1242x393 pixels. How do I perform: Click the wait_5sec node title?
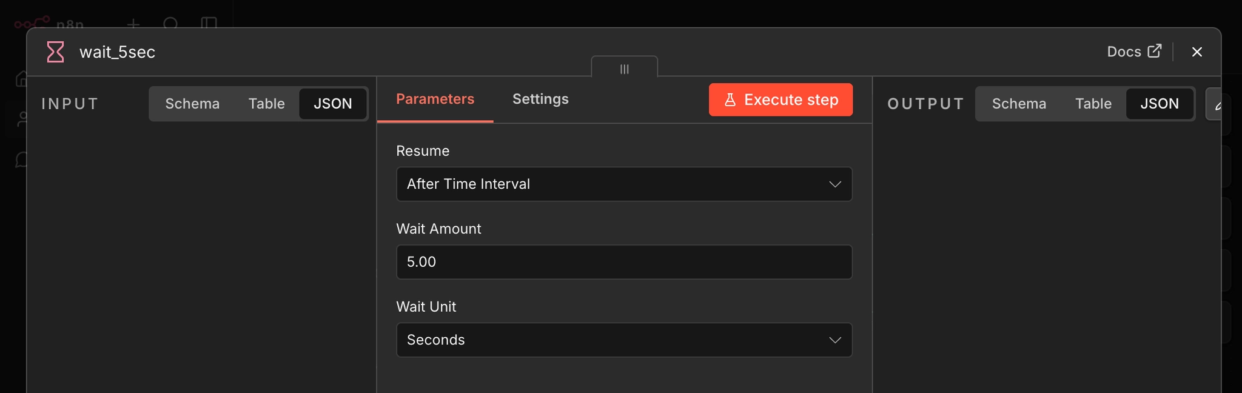tap(117, 52)
